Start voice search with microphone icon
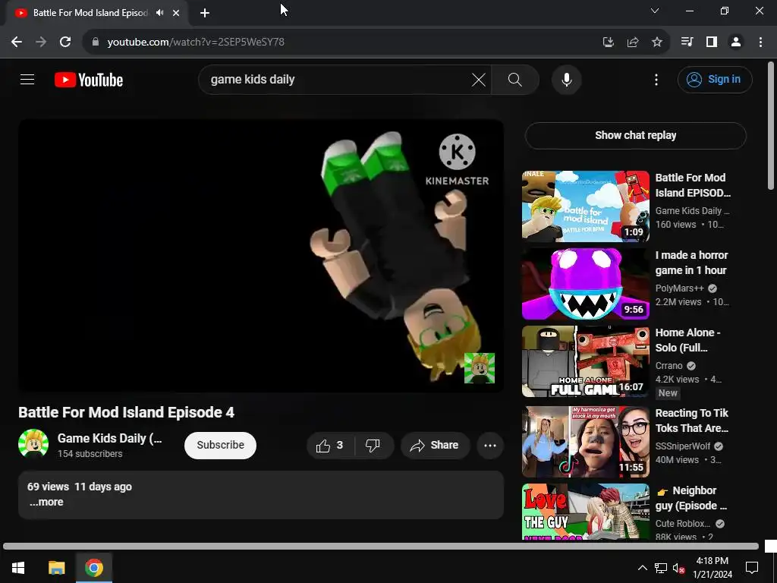This screenshot has width=777, height=583. point(566,79)
